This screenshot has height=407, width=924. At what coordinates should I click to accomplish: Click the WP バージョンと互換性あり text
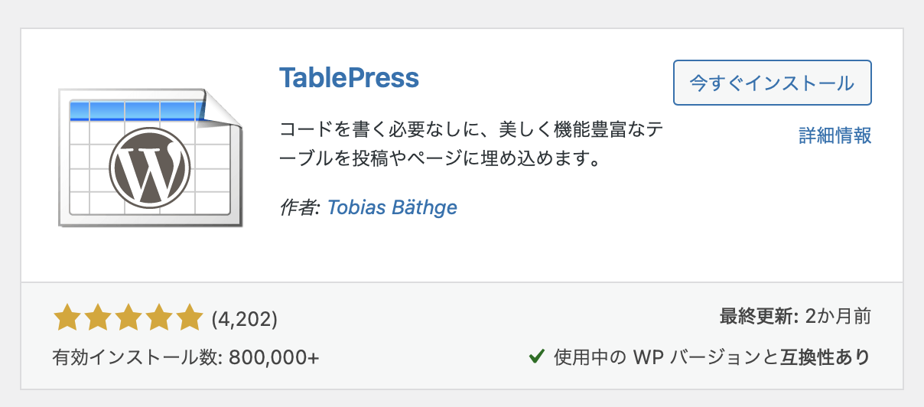711,357
